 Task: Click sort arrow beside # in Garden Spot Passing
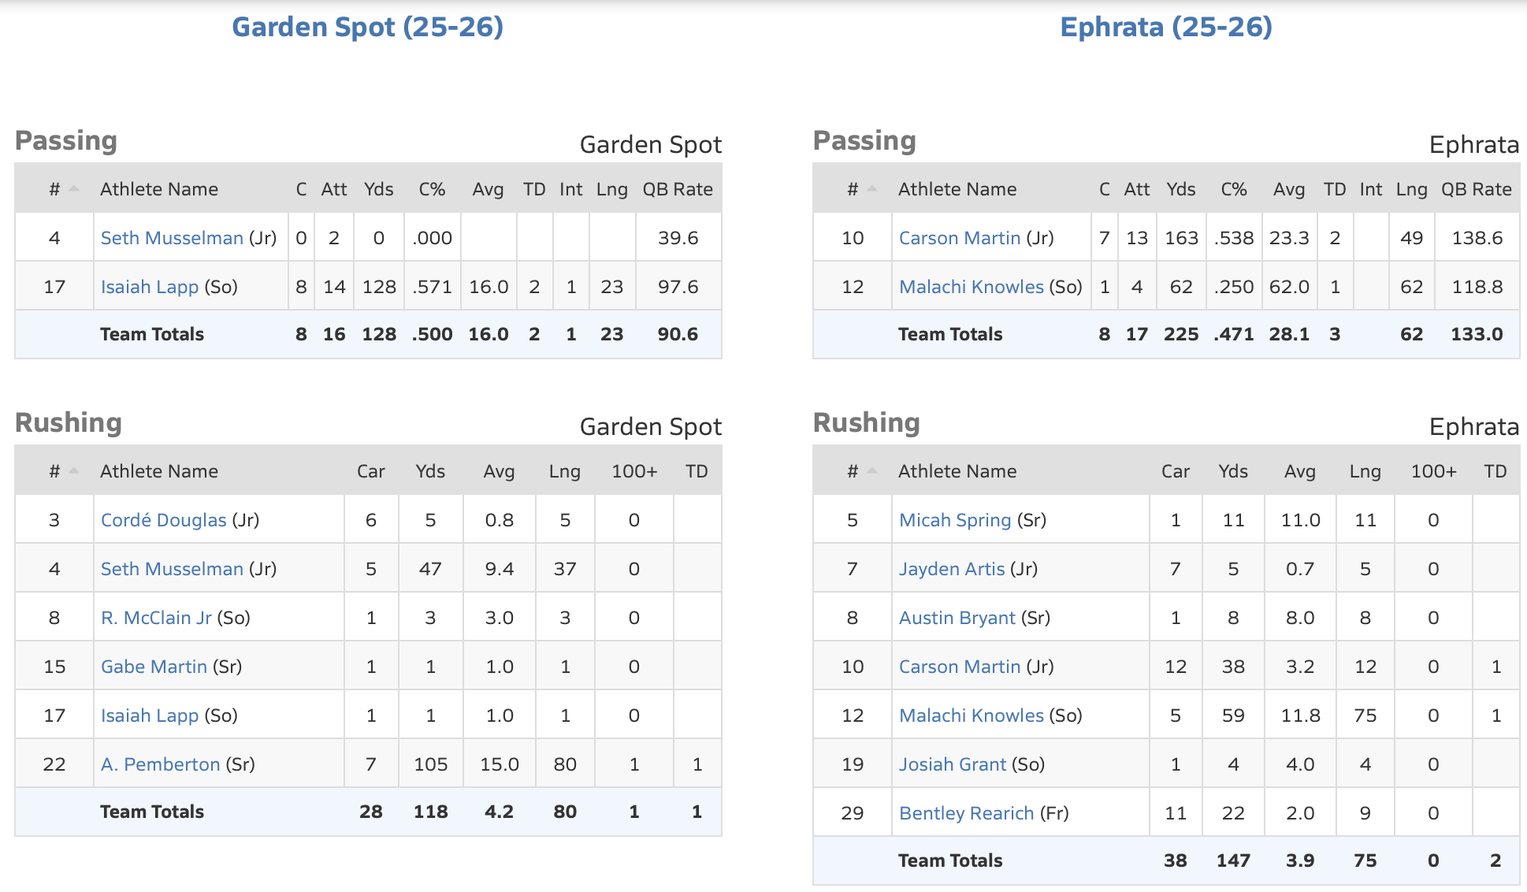coord(74,188)
